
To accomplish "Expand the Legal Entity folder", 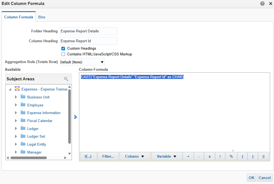I will 16,144.
